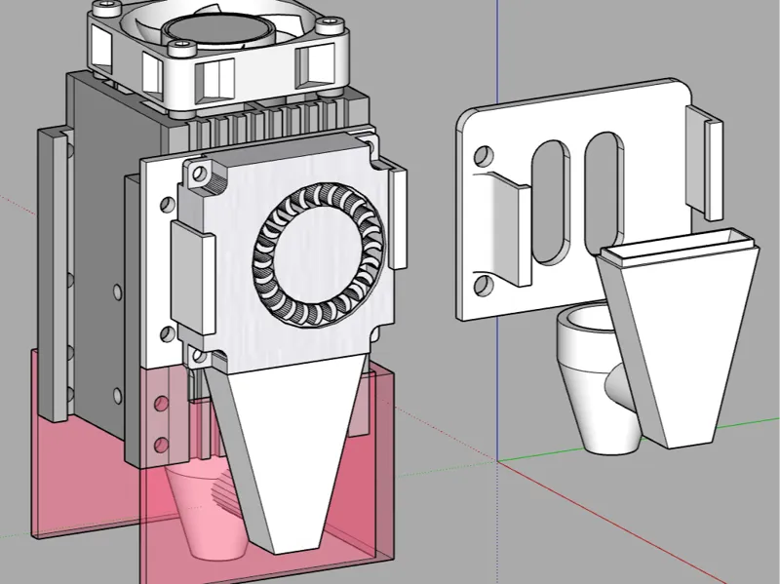Click the round blower fan impeller ring
780x584 pixels.
(319, 255)
